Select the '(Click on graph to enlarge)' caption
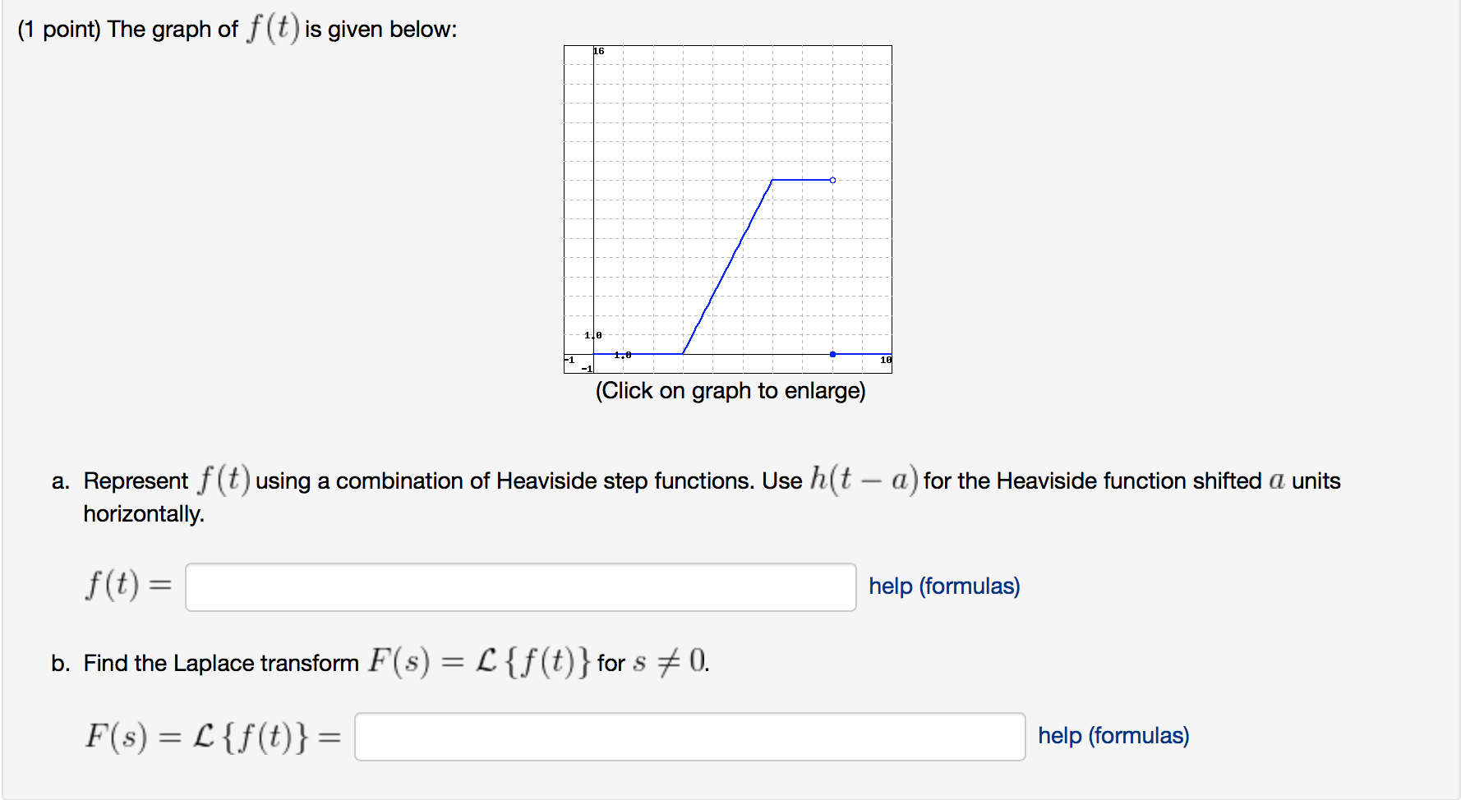1461x800 pixels. 730,392
